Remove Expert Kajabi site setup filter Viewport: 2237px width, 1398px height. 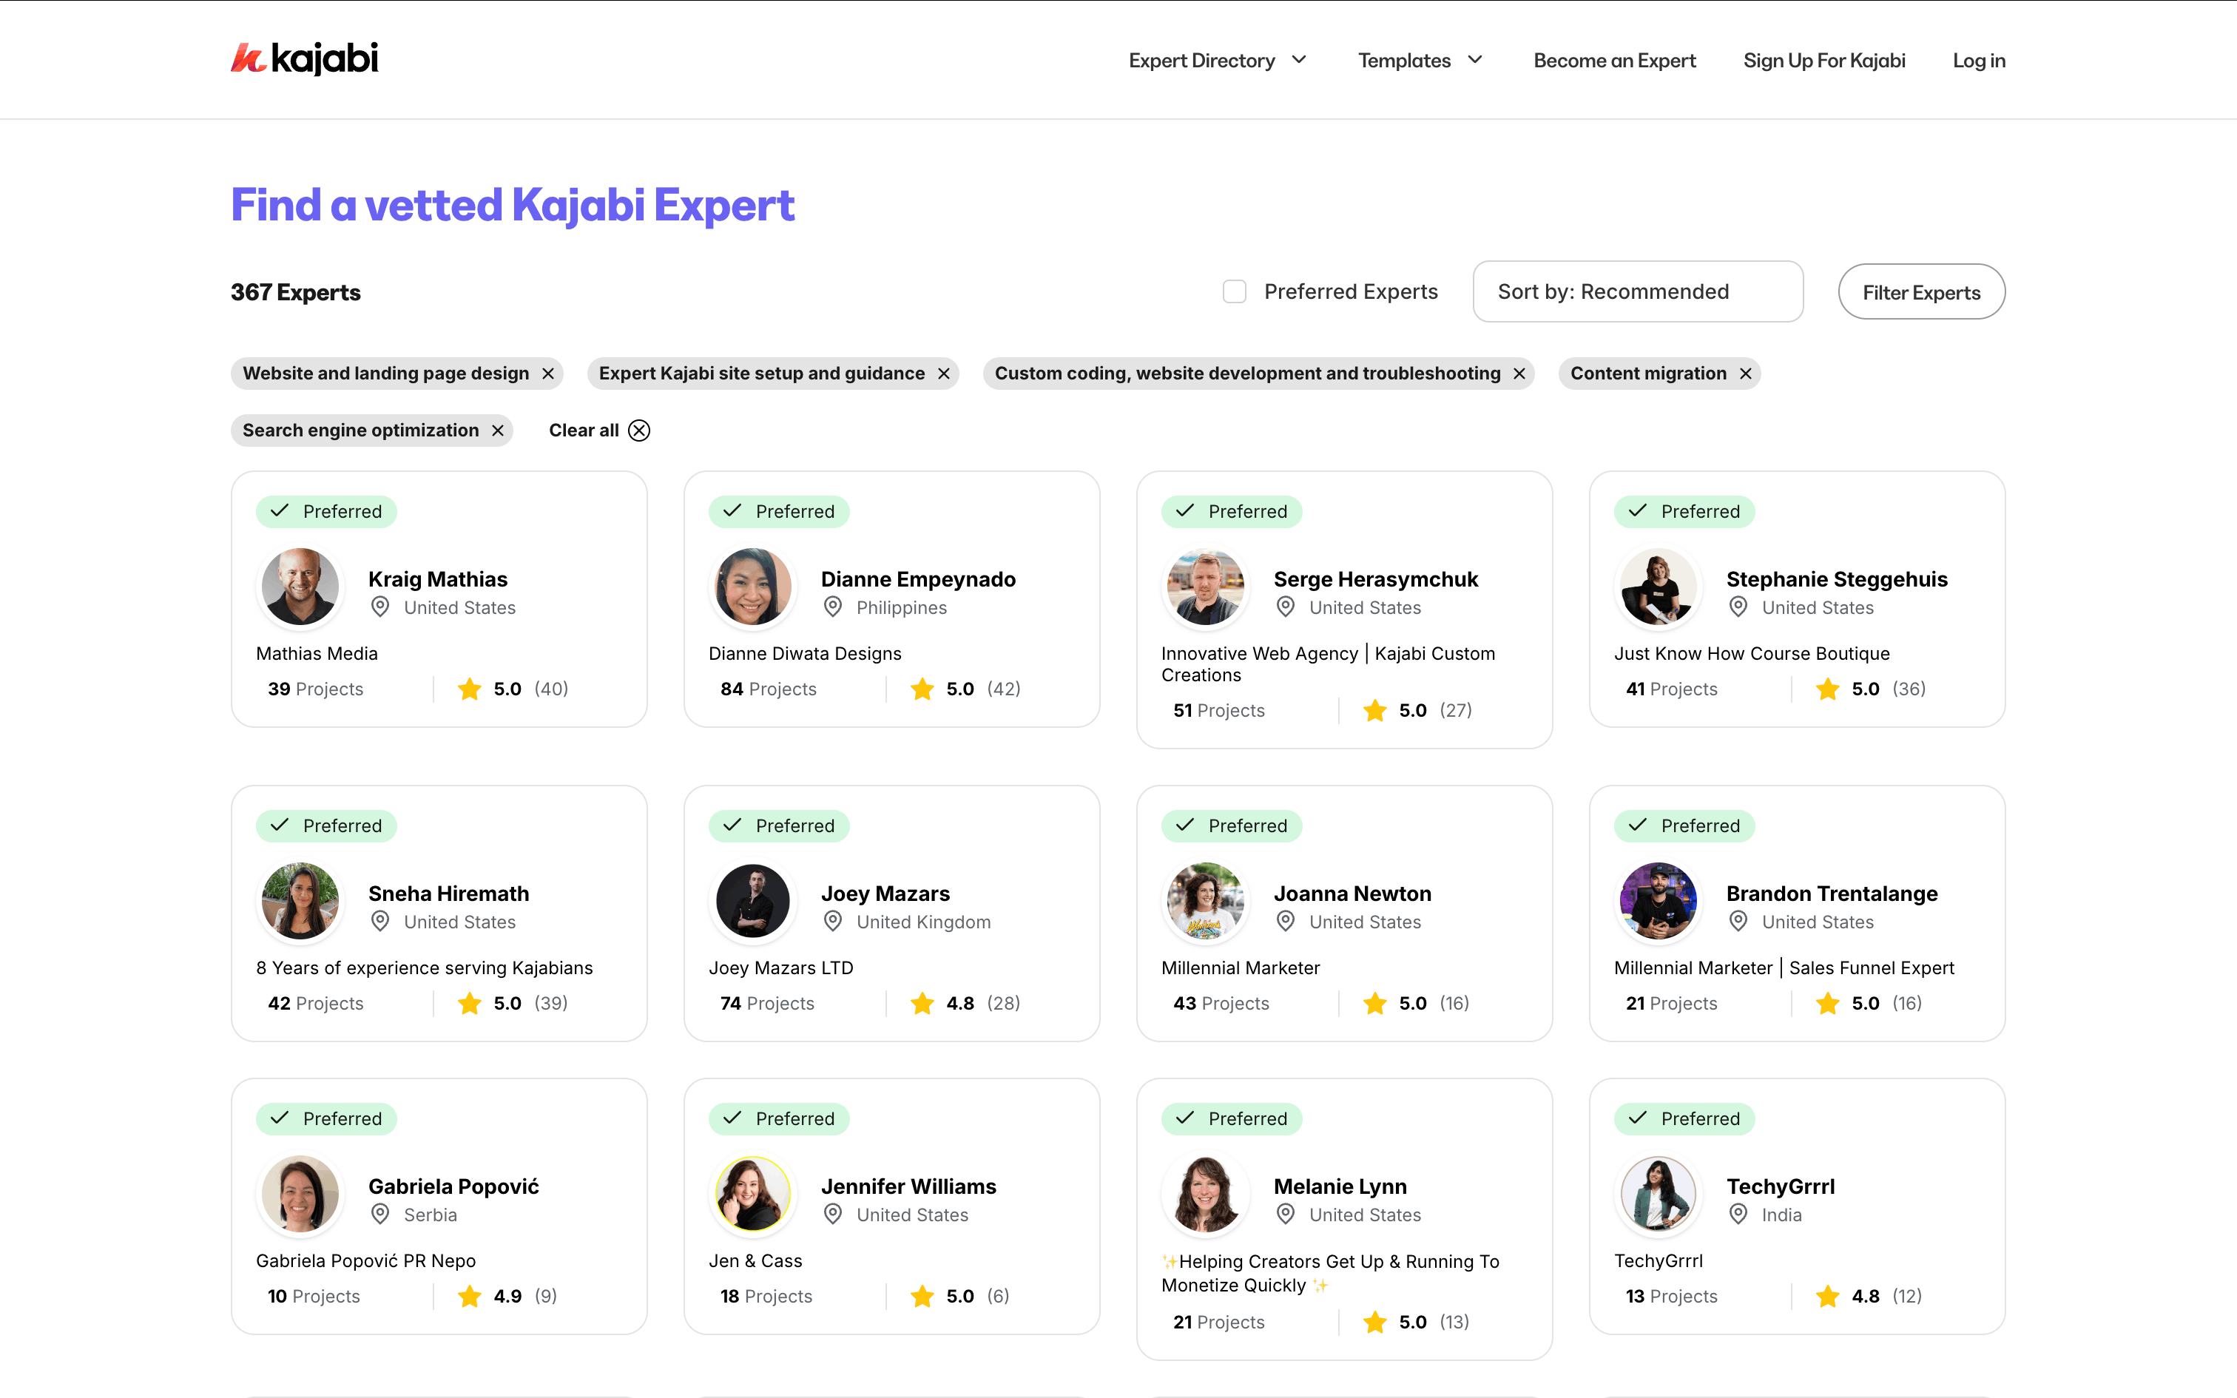[x=944, y=374]
